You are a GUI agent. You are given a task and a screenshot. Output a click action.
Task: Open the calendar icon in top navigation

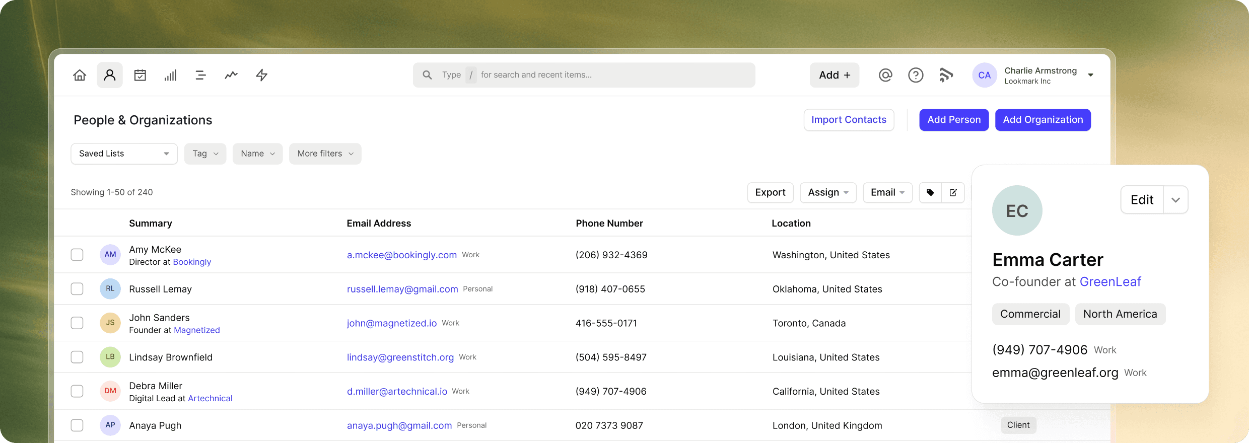tap(140, 75)
